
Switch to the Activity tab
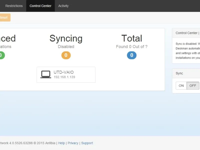(63, 6)
